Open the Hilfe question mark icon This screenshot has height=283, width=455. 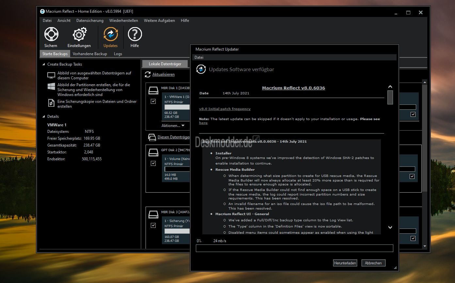[x=135, y=34]
